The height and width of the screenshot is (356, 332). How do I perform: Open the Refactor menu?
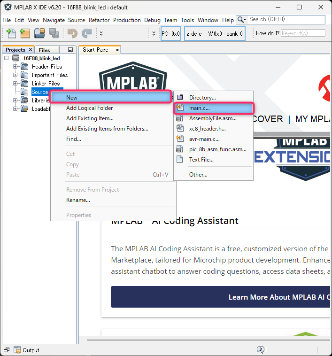click(99, 20)
